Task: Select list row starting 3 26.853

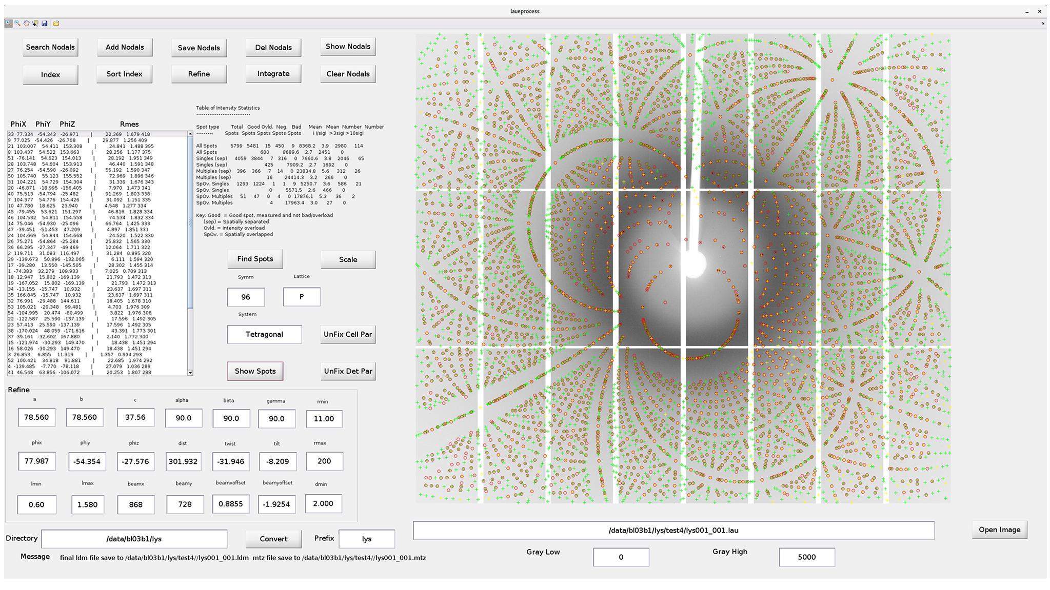Action: pyautogui.click(x=97, y=354)
